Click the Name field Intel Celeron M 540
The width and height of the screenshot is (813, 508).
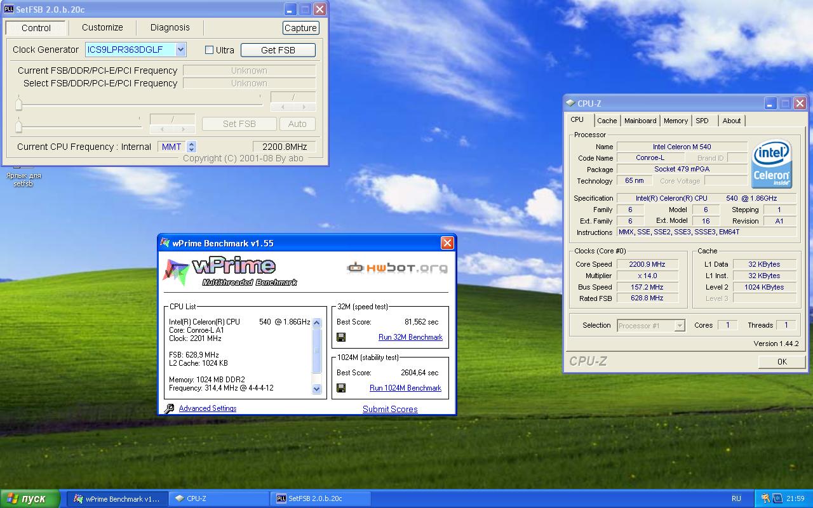682,147
